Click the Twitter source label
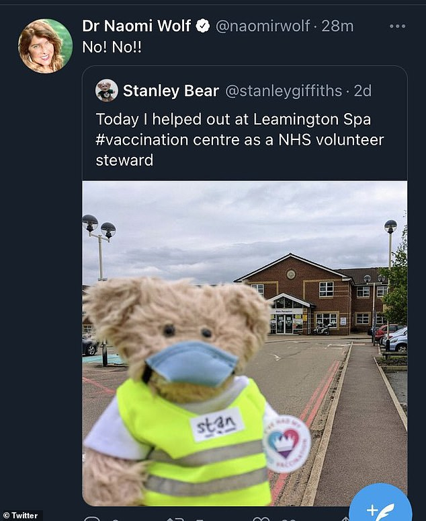Image resolution: width=426 pixels, height=521 pixels. tap(22, 515)
